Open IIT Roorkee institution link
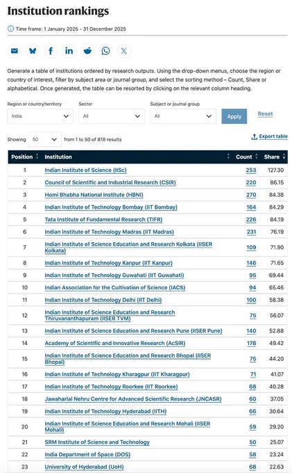Image resolution: width=292 pixels, height=473 pixels. click(111, 387)
